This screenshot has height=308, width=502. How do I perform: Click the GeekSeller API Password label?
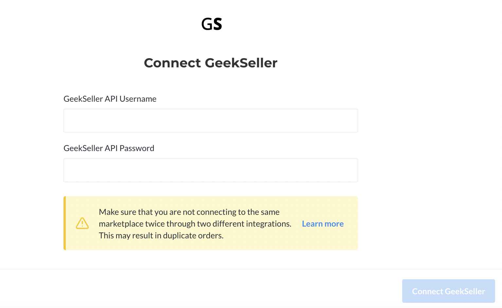pyautogui.click(x=109, y=148)
